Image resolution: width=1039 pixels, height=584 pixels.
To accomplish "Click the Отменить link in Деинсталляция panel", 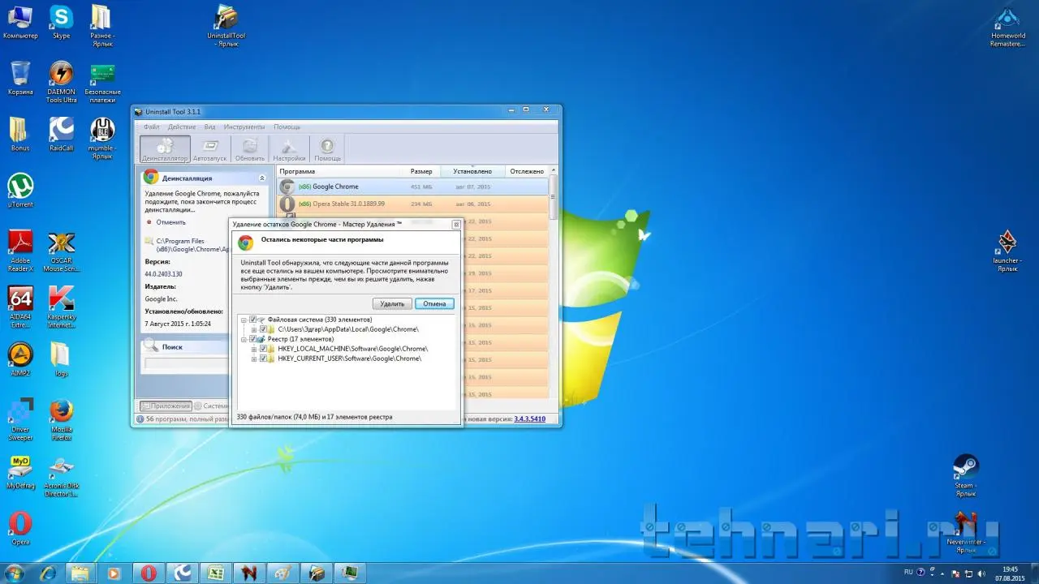I will pos(170,222).
